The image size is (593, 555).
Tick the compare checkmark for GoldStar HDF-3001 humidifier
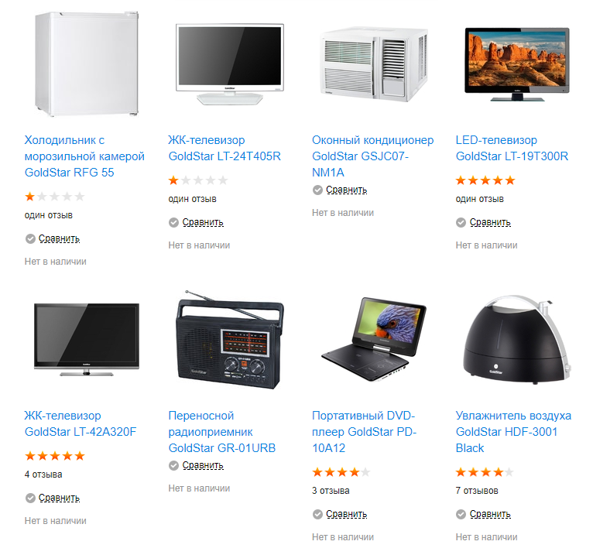pyautogui.click(x=461, y=514)
